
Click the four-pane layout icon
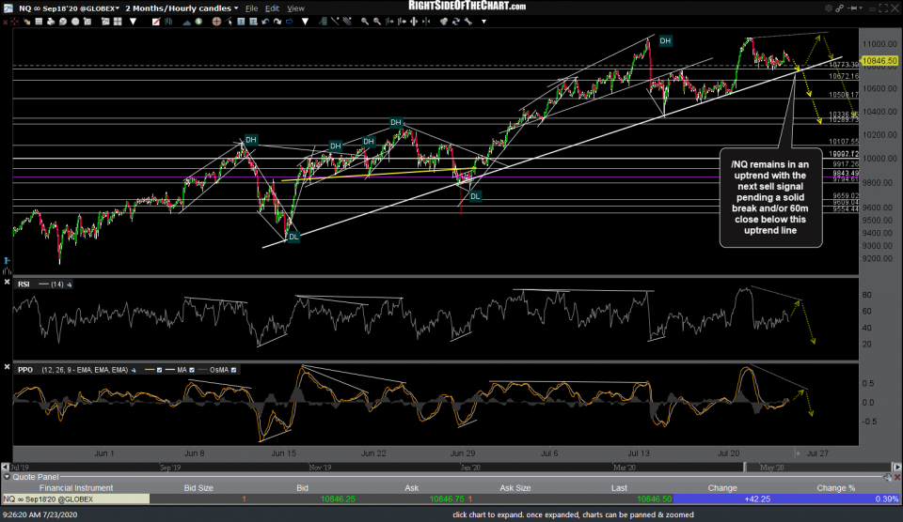tap(118, 22)
